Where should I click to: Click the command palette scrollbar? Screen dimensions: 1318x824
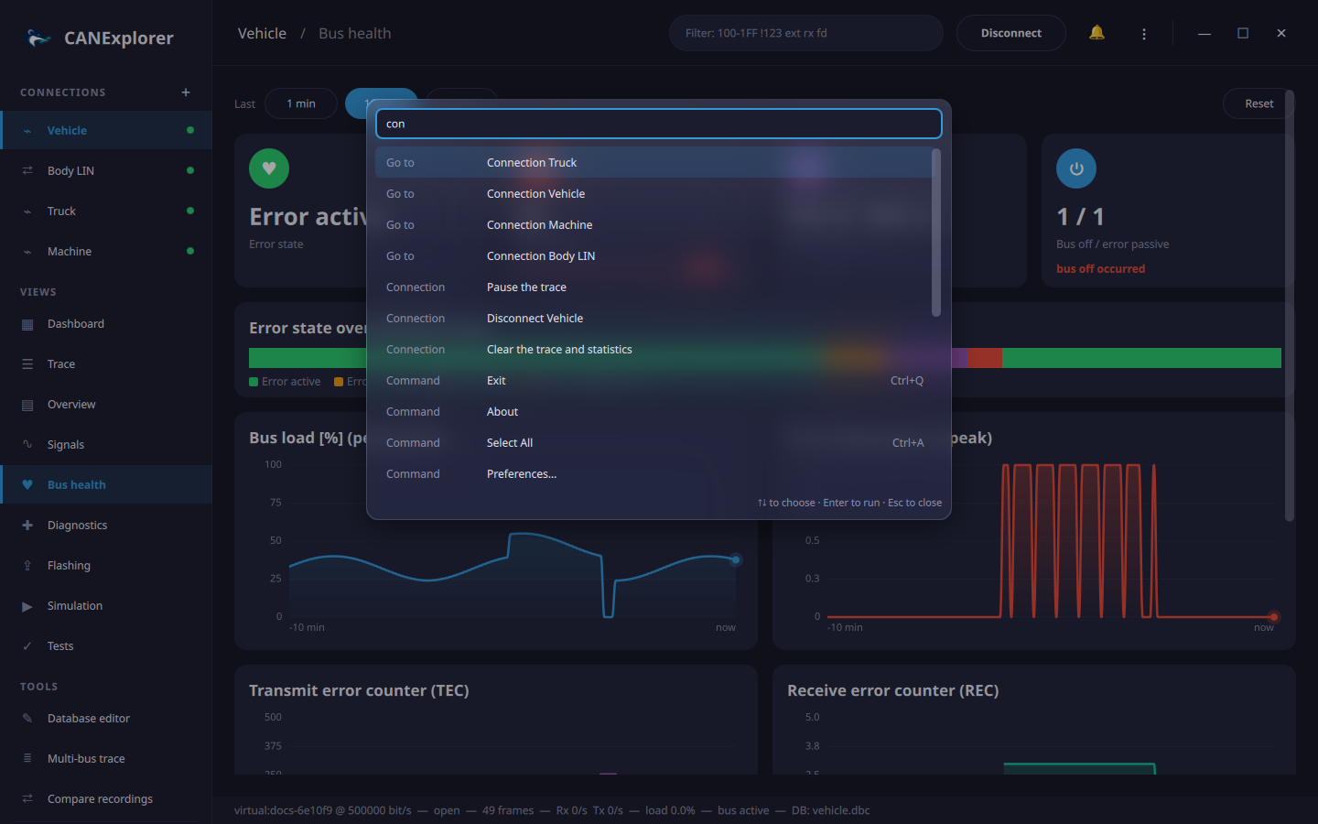click(936, 233)
